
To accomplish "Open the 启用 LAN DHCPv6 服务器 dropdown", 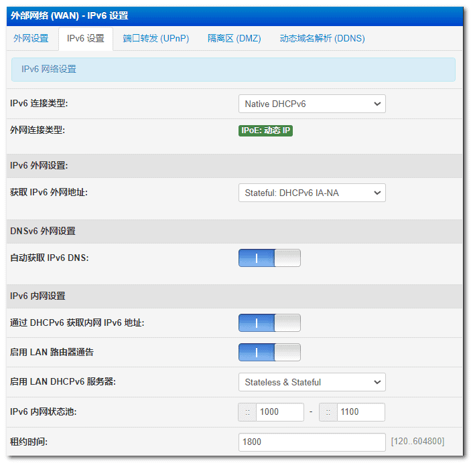I will pyautogui.click(x=312, y=382).
